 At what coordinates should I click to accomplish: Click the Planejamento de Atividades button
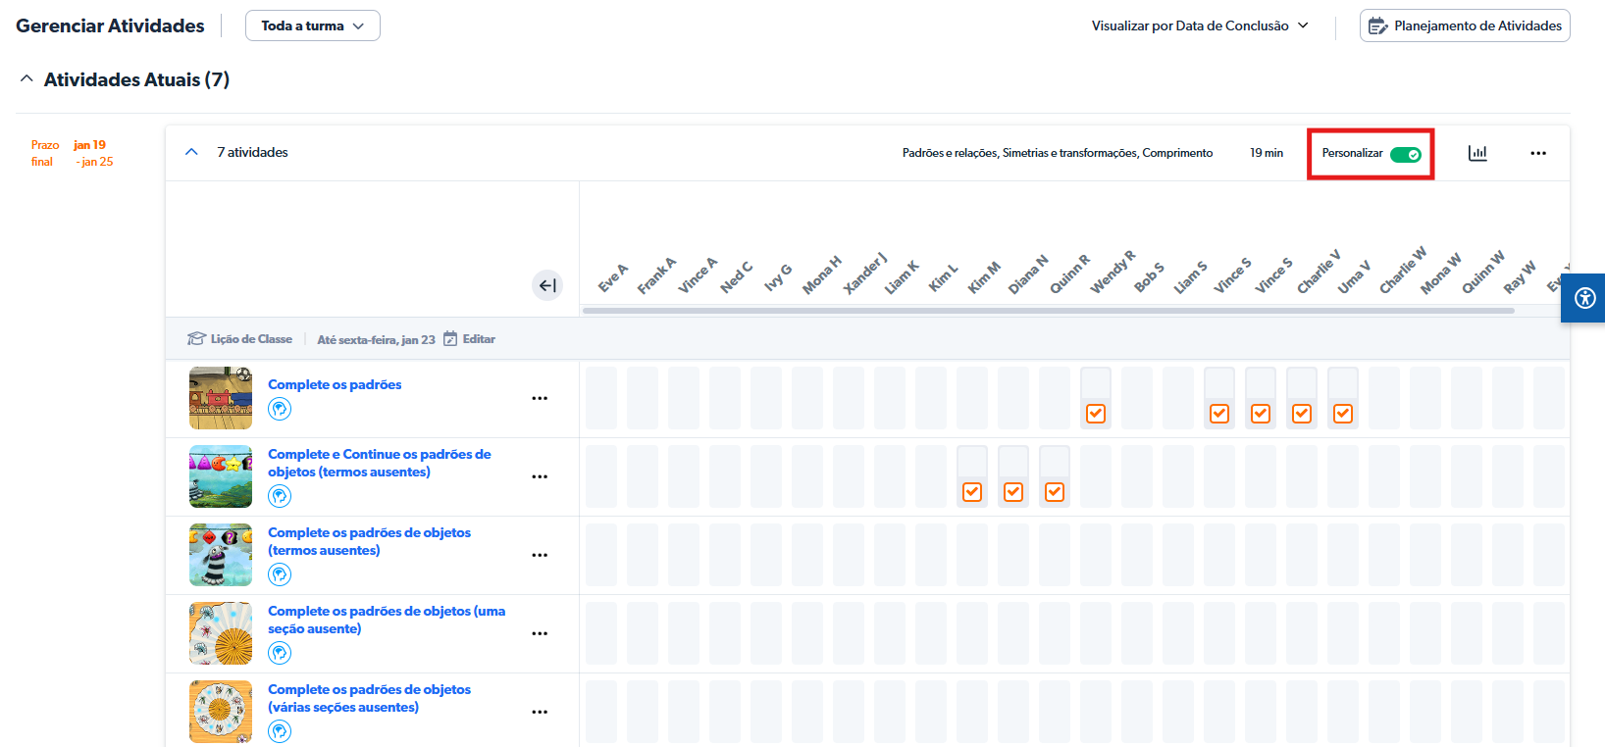point(1464,25)
